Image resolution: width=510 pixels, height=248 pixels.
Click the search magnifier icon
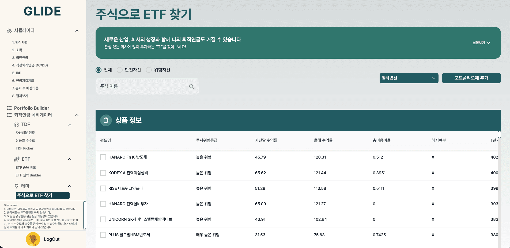point(191,86)
